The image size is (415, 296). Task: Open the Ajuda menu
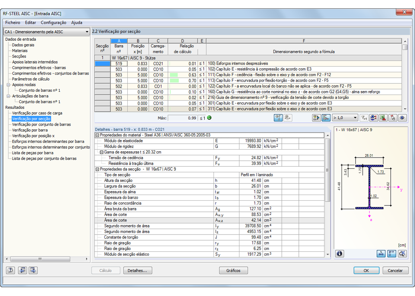coord(77,22)
